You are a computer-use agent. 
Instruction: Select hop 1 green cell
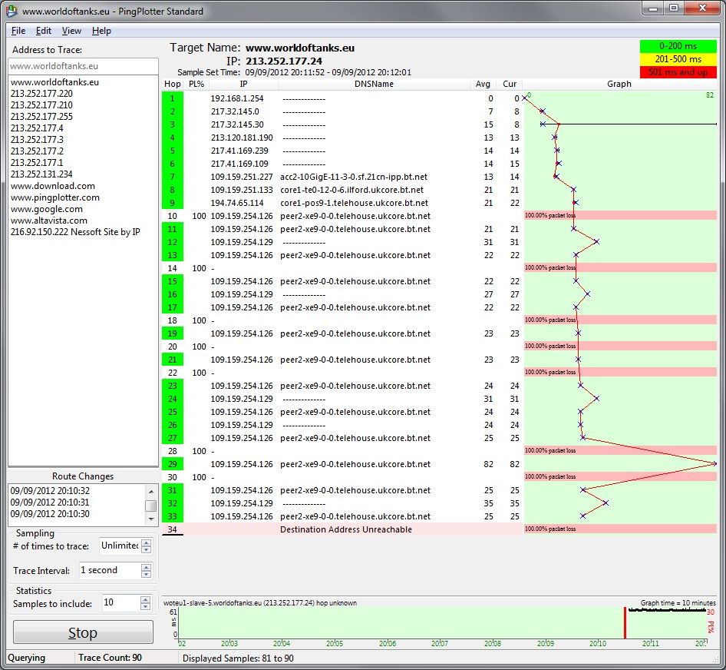click(x=172, y=98)
